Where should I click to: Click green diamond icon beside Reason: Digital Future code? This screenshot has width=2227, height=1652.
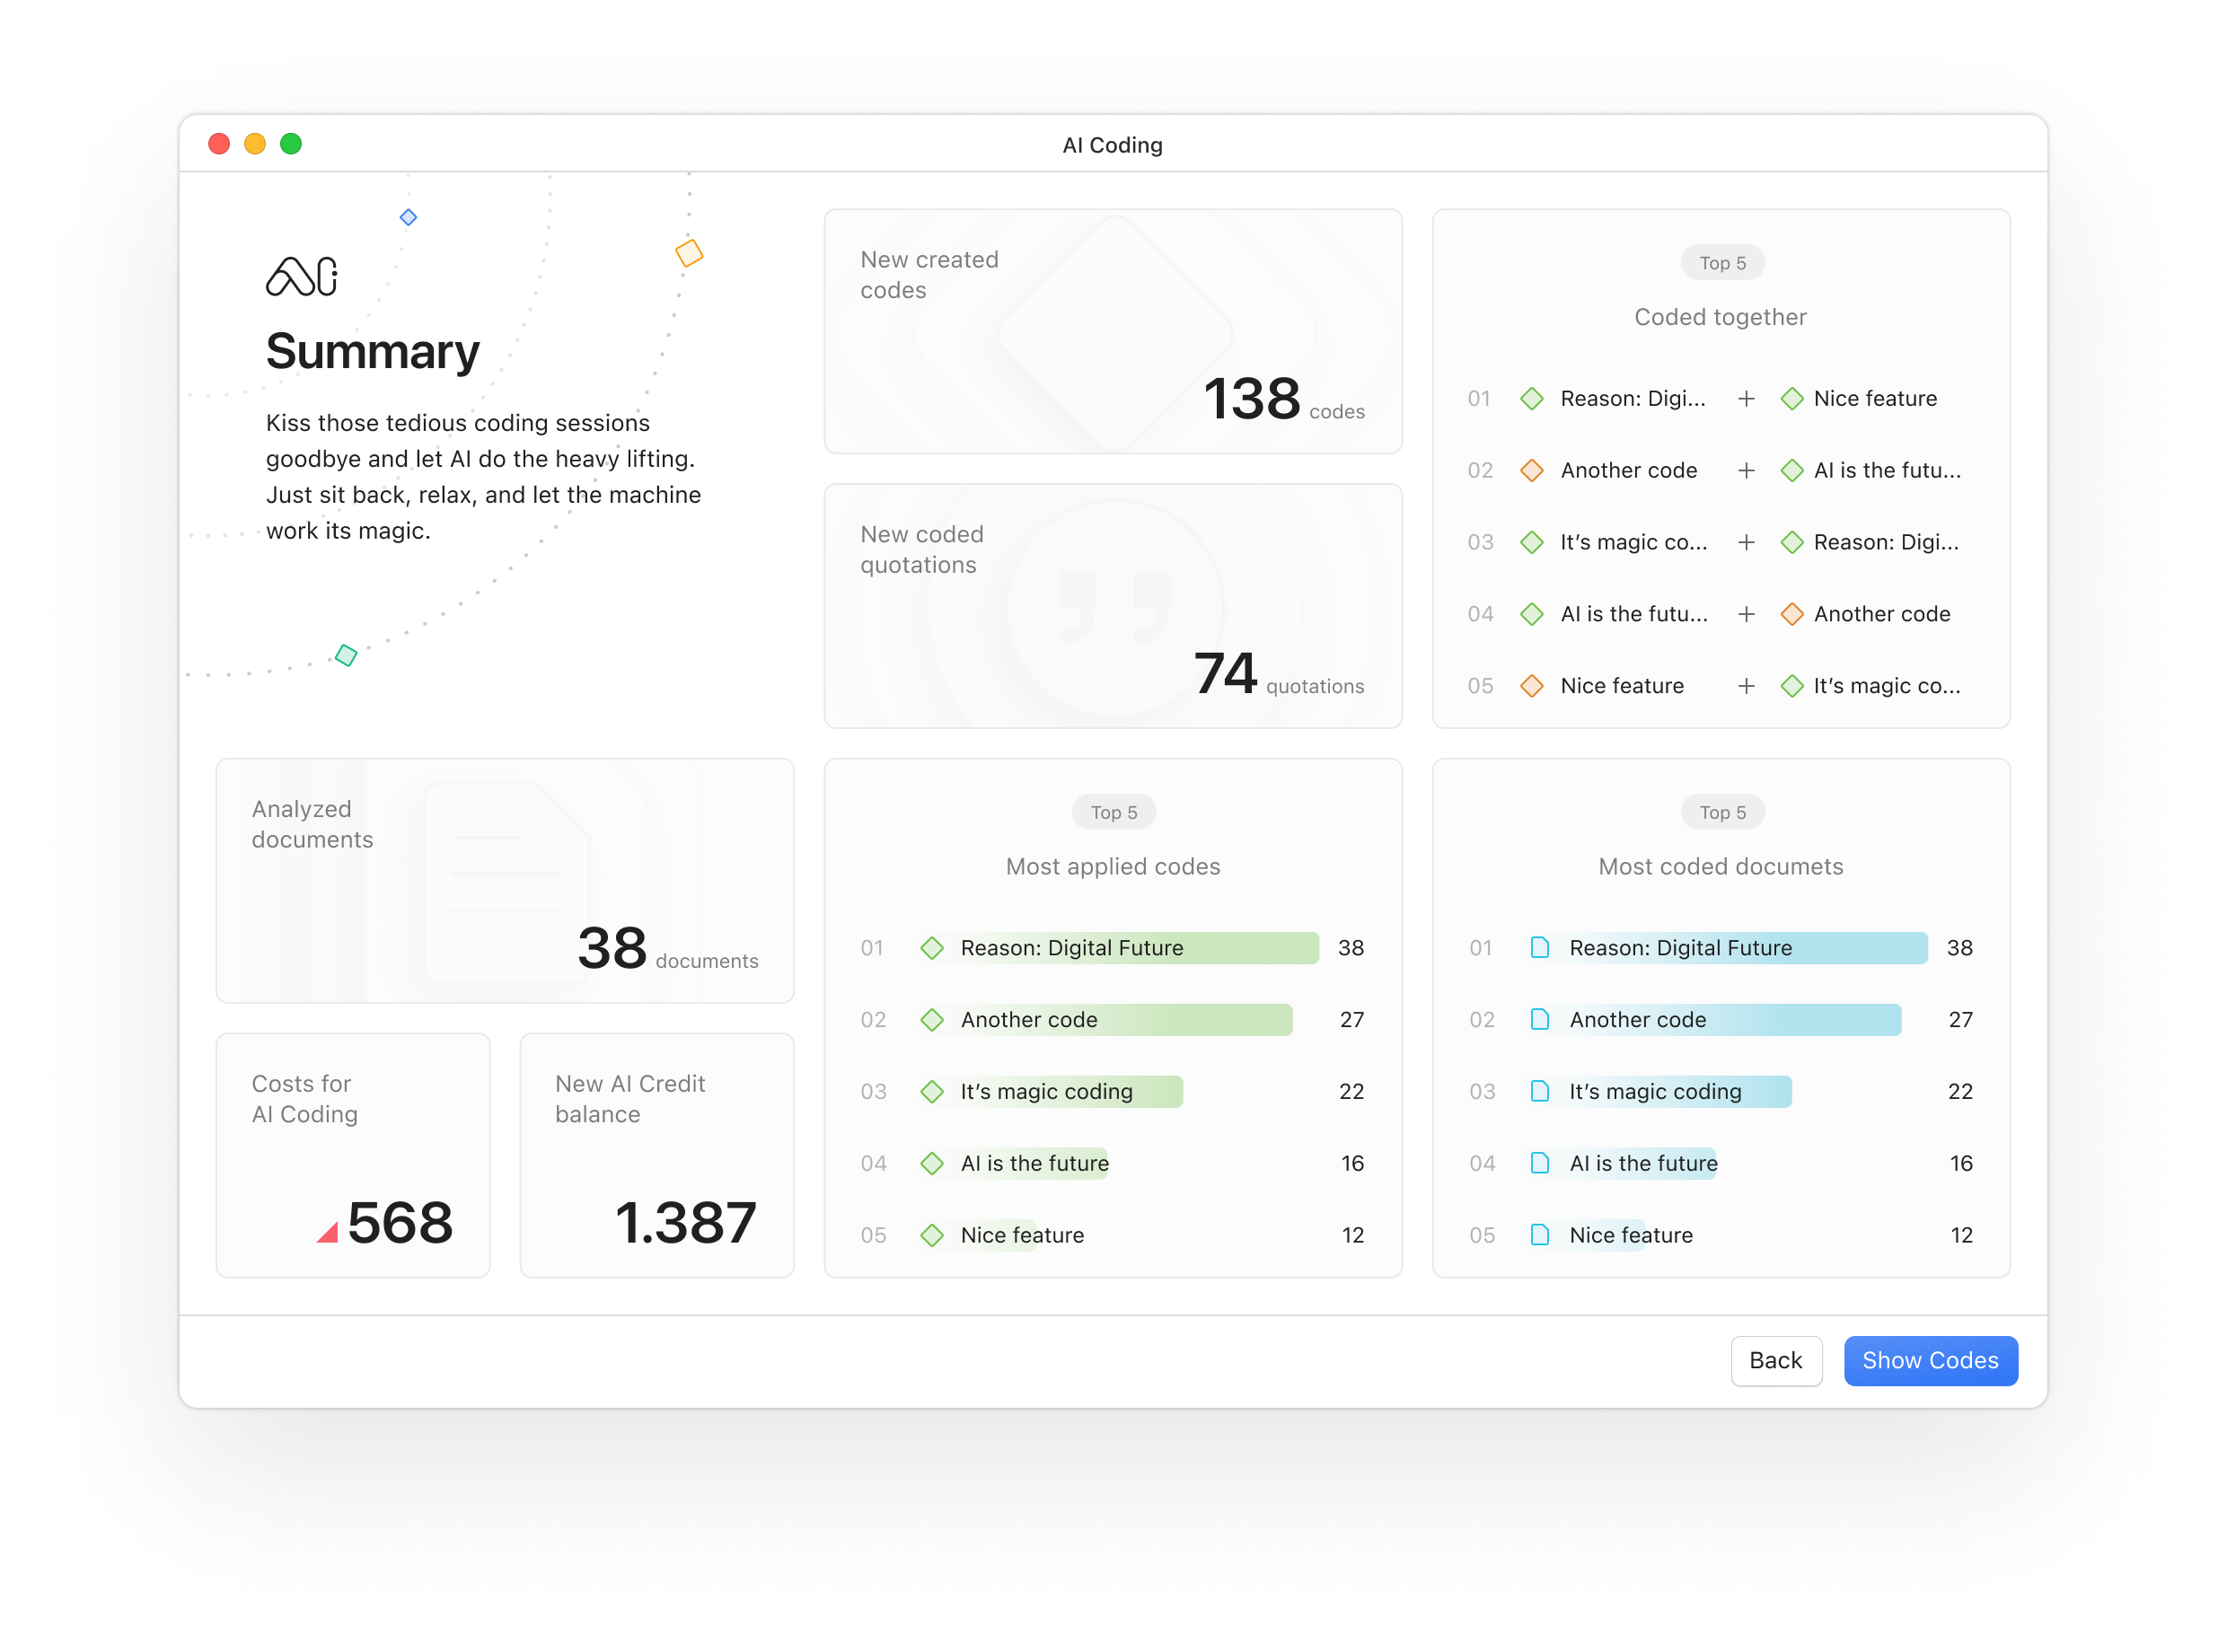pyautogui.click(x=932, y=948)
